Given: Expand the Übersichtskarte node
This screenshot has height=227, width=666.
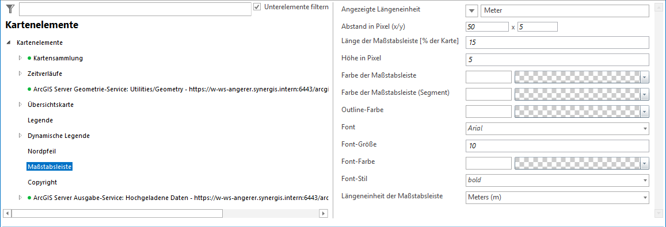Looking at the screenshot, I should click(x=20, y=105).
